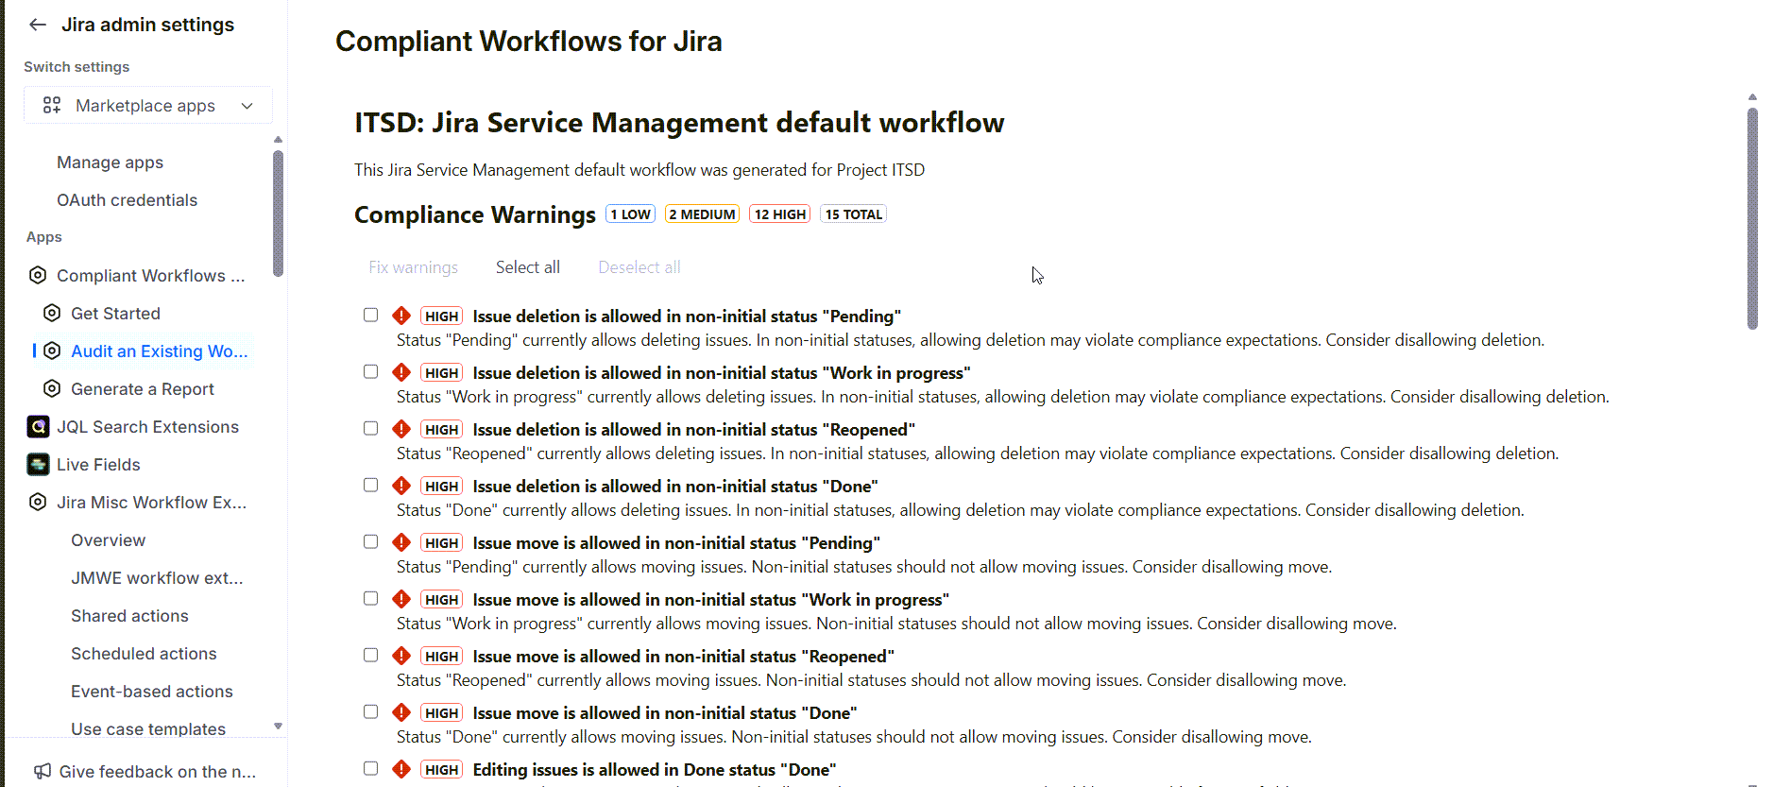This screenshot has height=787, width=1773.
Task: Click the back arrow next to Jira admin settings
Action: pos(38,25)
